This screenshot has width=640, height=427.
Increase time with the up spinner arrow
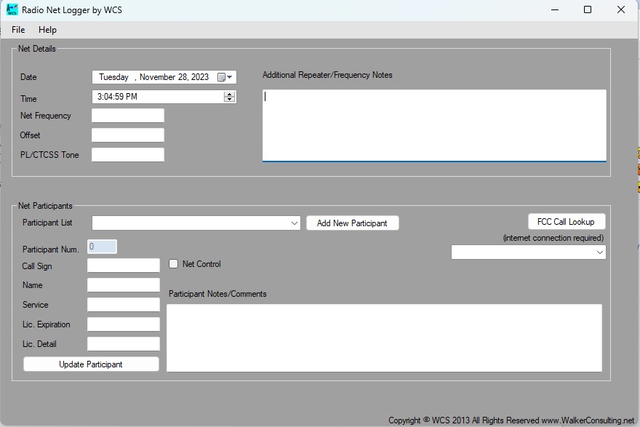click(x=230, y=94)
